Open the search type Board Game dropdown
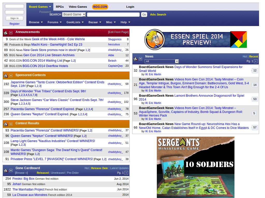 [x=74, y=14]
